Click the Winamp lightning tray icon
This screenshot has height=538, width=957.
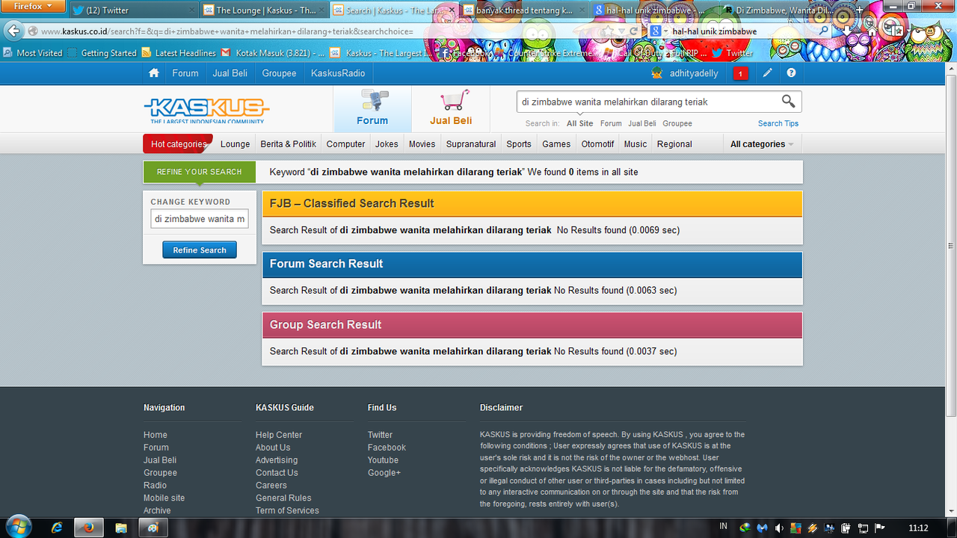pyautogui.click(x=812, y=528)
